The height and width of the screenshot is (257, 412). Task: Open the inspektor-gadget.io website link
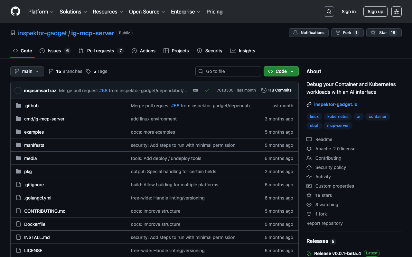click(335, 104)
